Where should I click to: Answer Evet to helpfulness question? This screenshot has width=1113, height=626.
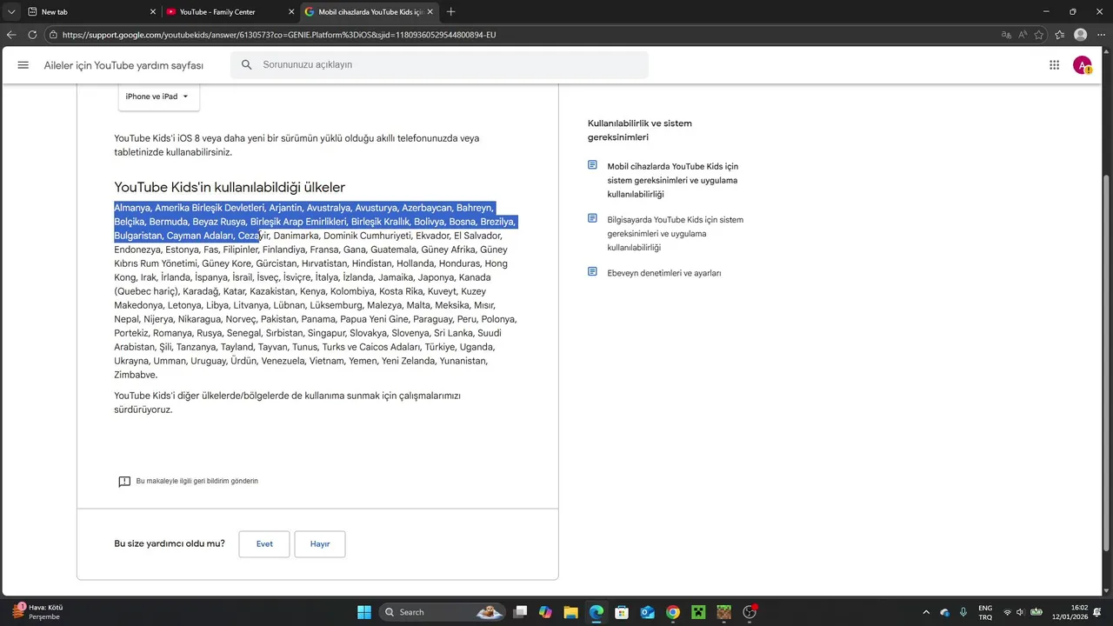[x=264, y=544]
